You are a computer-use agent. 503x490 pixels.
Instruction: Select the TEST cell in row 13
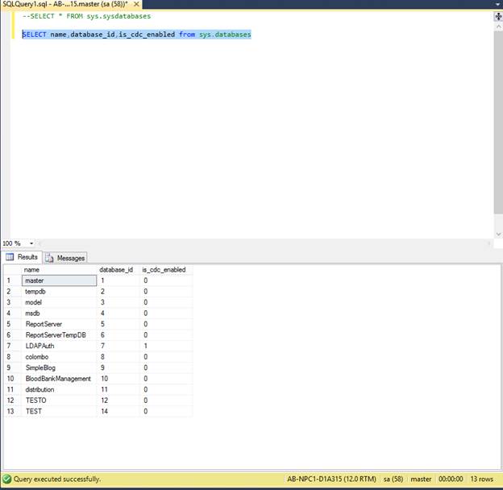(59, 412)
